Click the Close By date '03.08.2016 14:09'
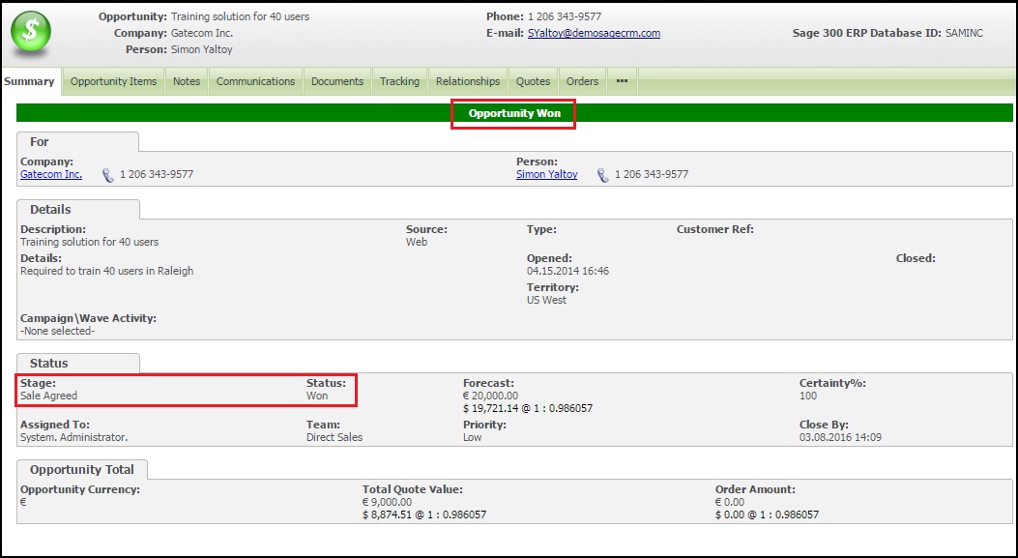Image resolution: width=1018 pixels, height=558 pixels. point(841,437)
